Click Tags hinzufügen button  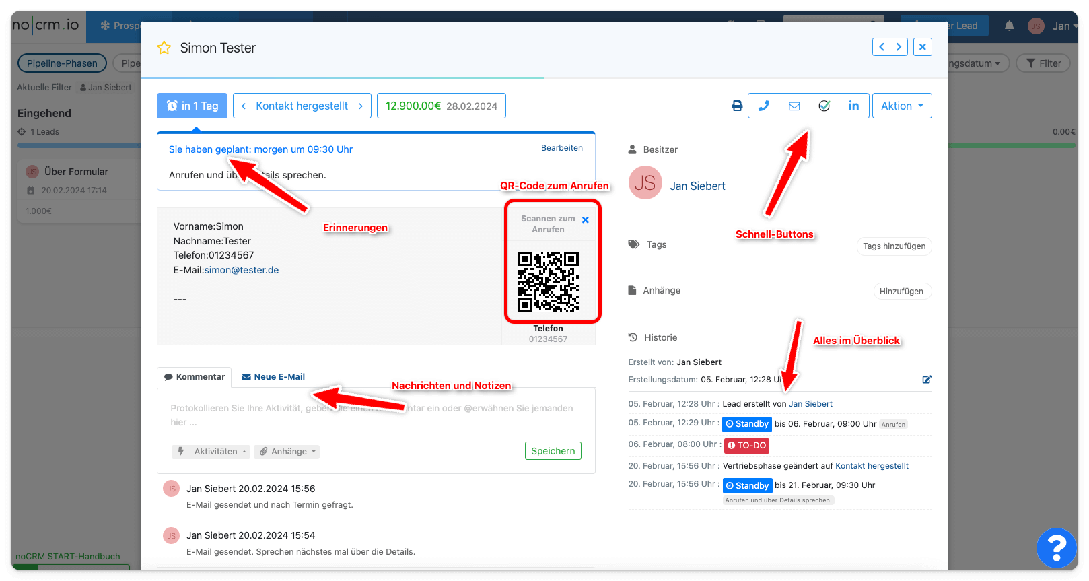[894, 246]
